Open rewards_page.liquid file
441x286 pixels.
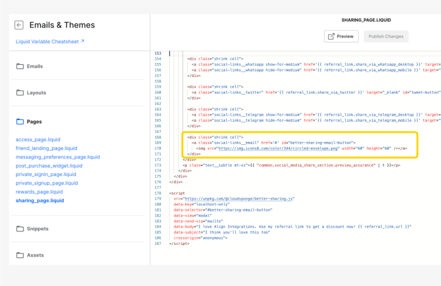click(x=39, y=192)
